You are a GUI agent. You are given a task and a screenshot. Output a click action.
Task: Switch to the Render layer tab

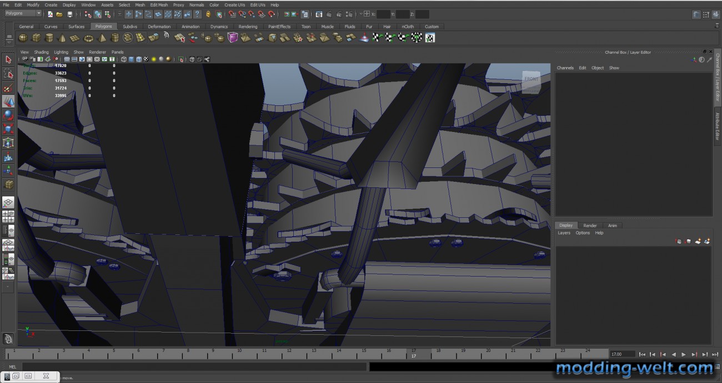pyautogui.click(x=590, y=226)
